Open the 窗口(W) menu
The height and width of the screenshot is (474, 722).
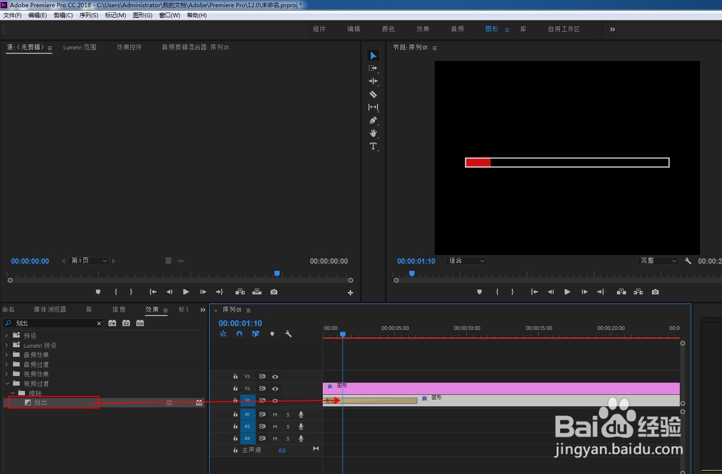pyautogui.click(x=170, y=15)
